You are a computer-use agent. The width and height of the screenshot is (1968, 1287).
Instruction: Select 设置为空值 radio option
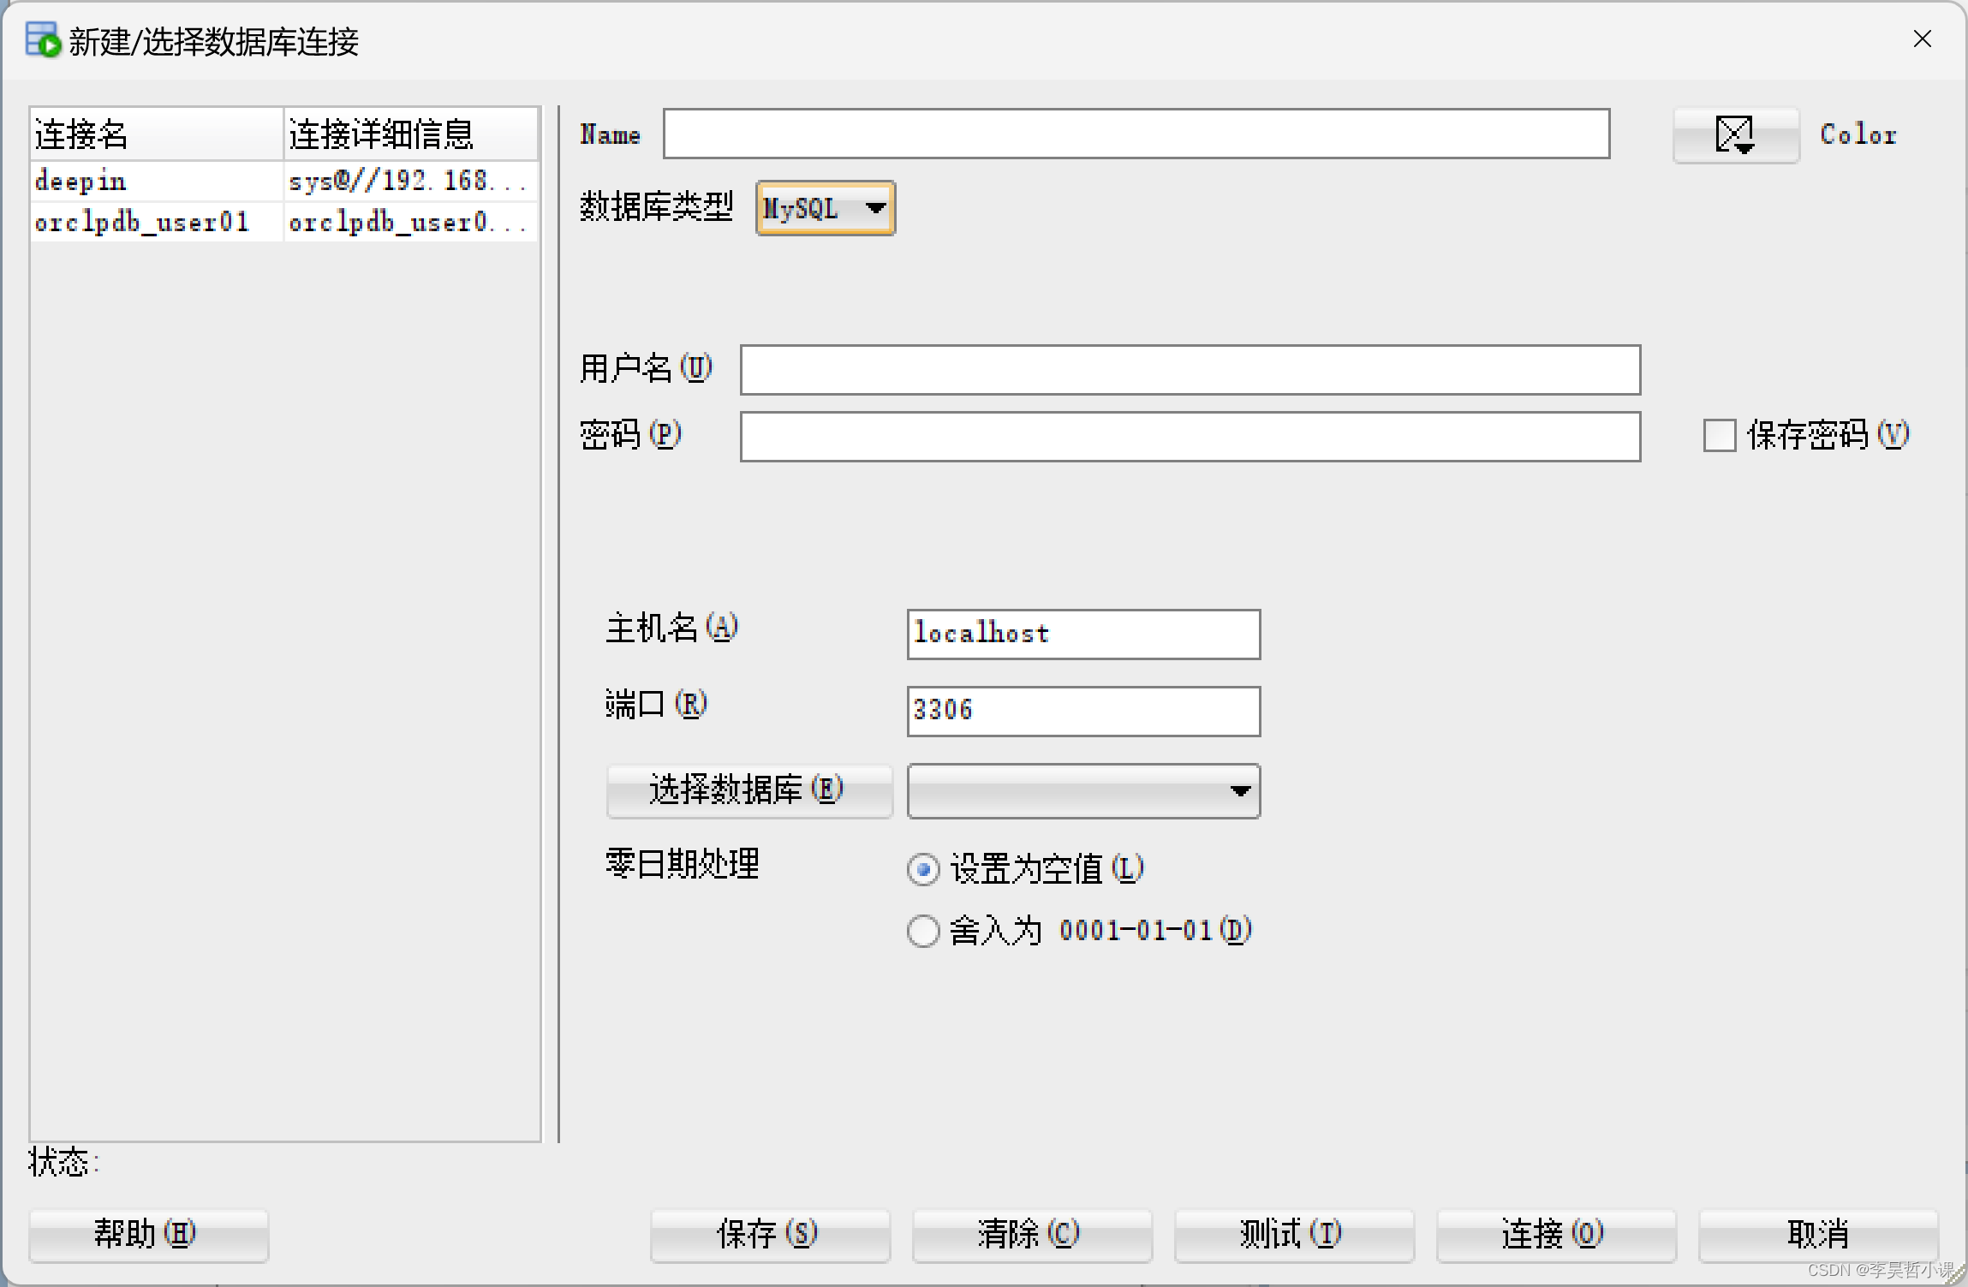click(x=923, y=870)
